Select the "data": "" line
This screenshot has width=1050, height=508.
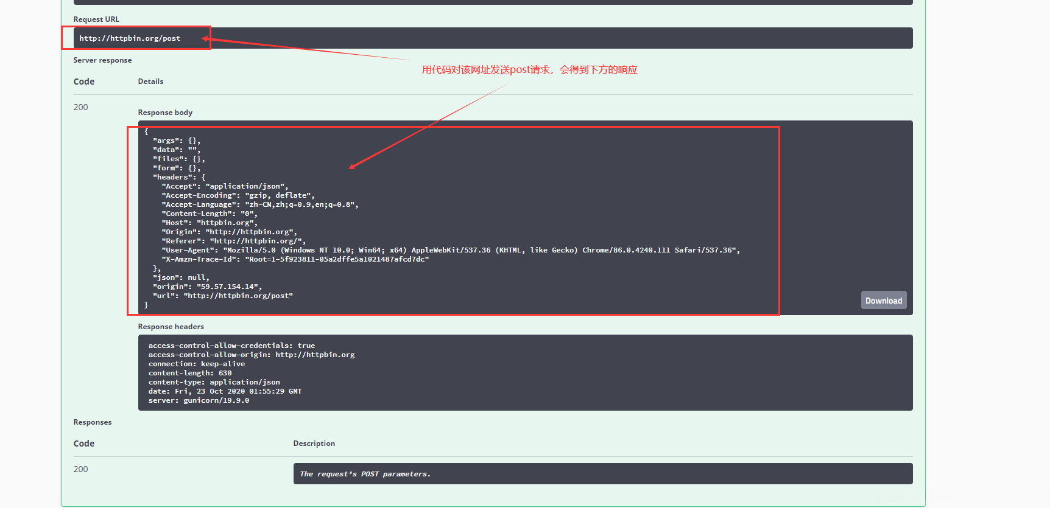(177, 150)
